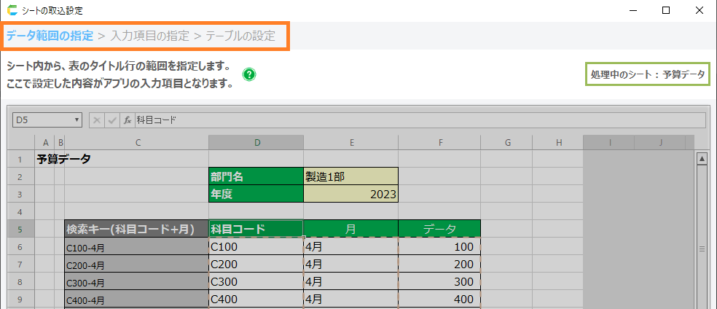The width and height of the screenshot is (717, 309).
Task: Click the green データ header cell
Action: click(439, 229)
